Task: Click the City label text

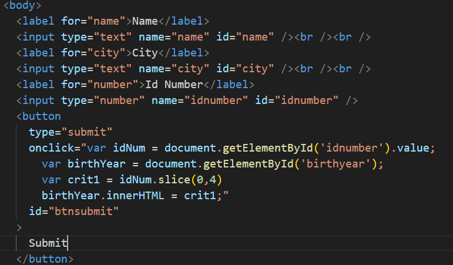Action: [145, 53]
